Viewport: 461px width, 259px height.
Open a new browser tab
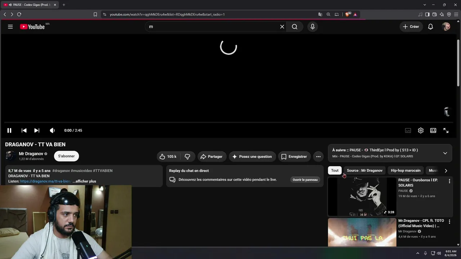(64, 5)
